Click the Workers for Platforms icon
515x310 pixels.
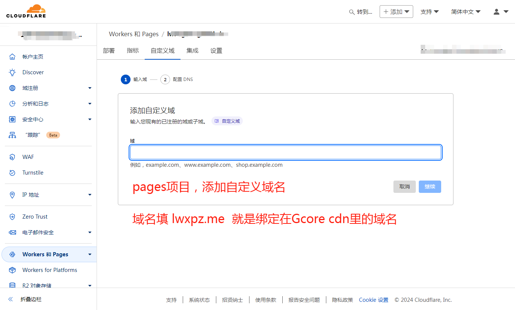[12, 270]
